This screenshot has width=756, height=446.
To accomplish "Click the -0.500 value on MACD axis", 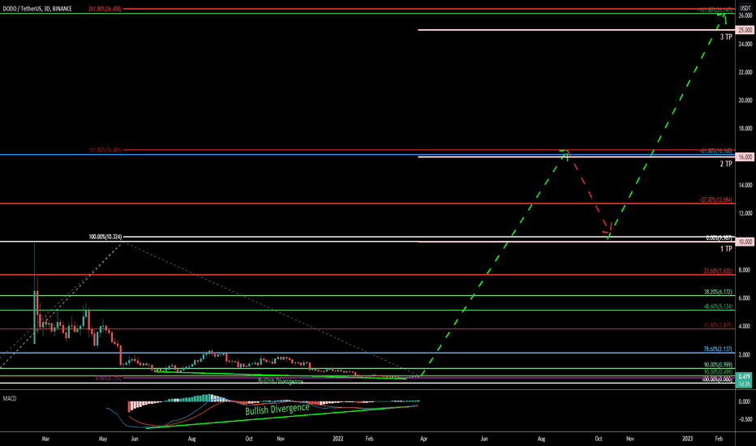I will click(x=745, y=419).
